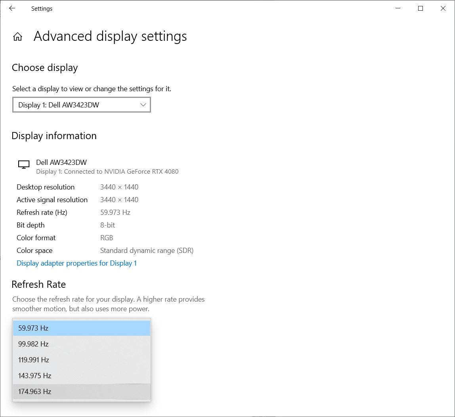Click the Settings title text
Viewport: 455px width, 417px height.
[x=42, y=9]
